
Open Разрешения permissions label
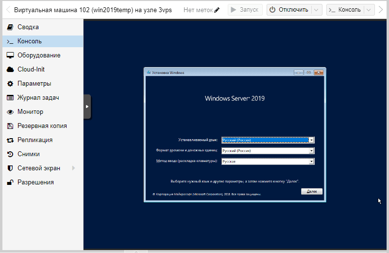pyautogui.click(x=35, y=182)
